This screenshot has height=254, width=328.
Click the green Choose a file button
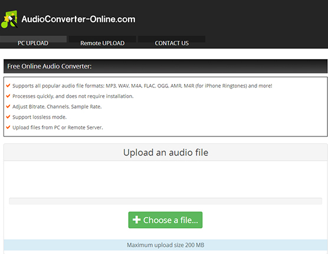[165, 220]
